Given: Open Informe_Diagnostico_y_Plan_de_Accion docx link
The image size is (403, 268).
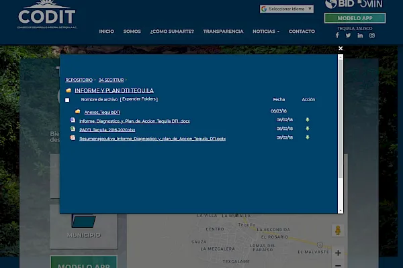Looking at the screenshot, I should 135,121.
